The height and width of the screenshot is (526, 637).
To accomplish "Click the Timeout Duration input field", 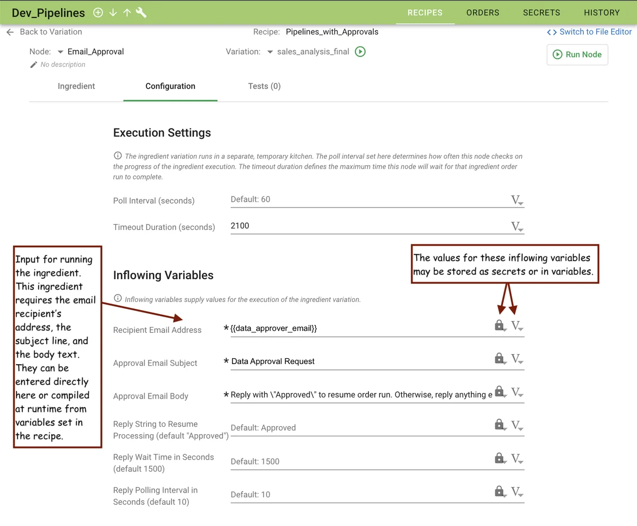I will [x=366, y=226].
